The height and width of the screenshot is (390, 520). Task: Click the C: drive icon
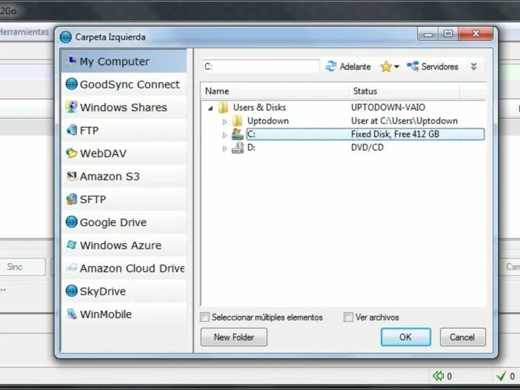pyautogui.click(x=237, y=134)
